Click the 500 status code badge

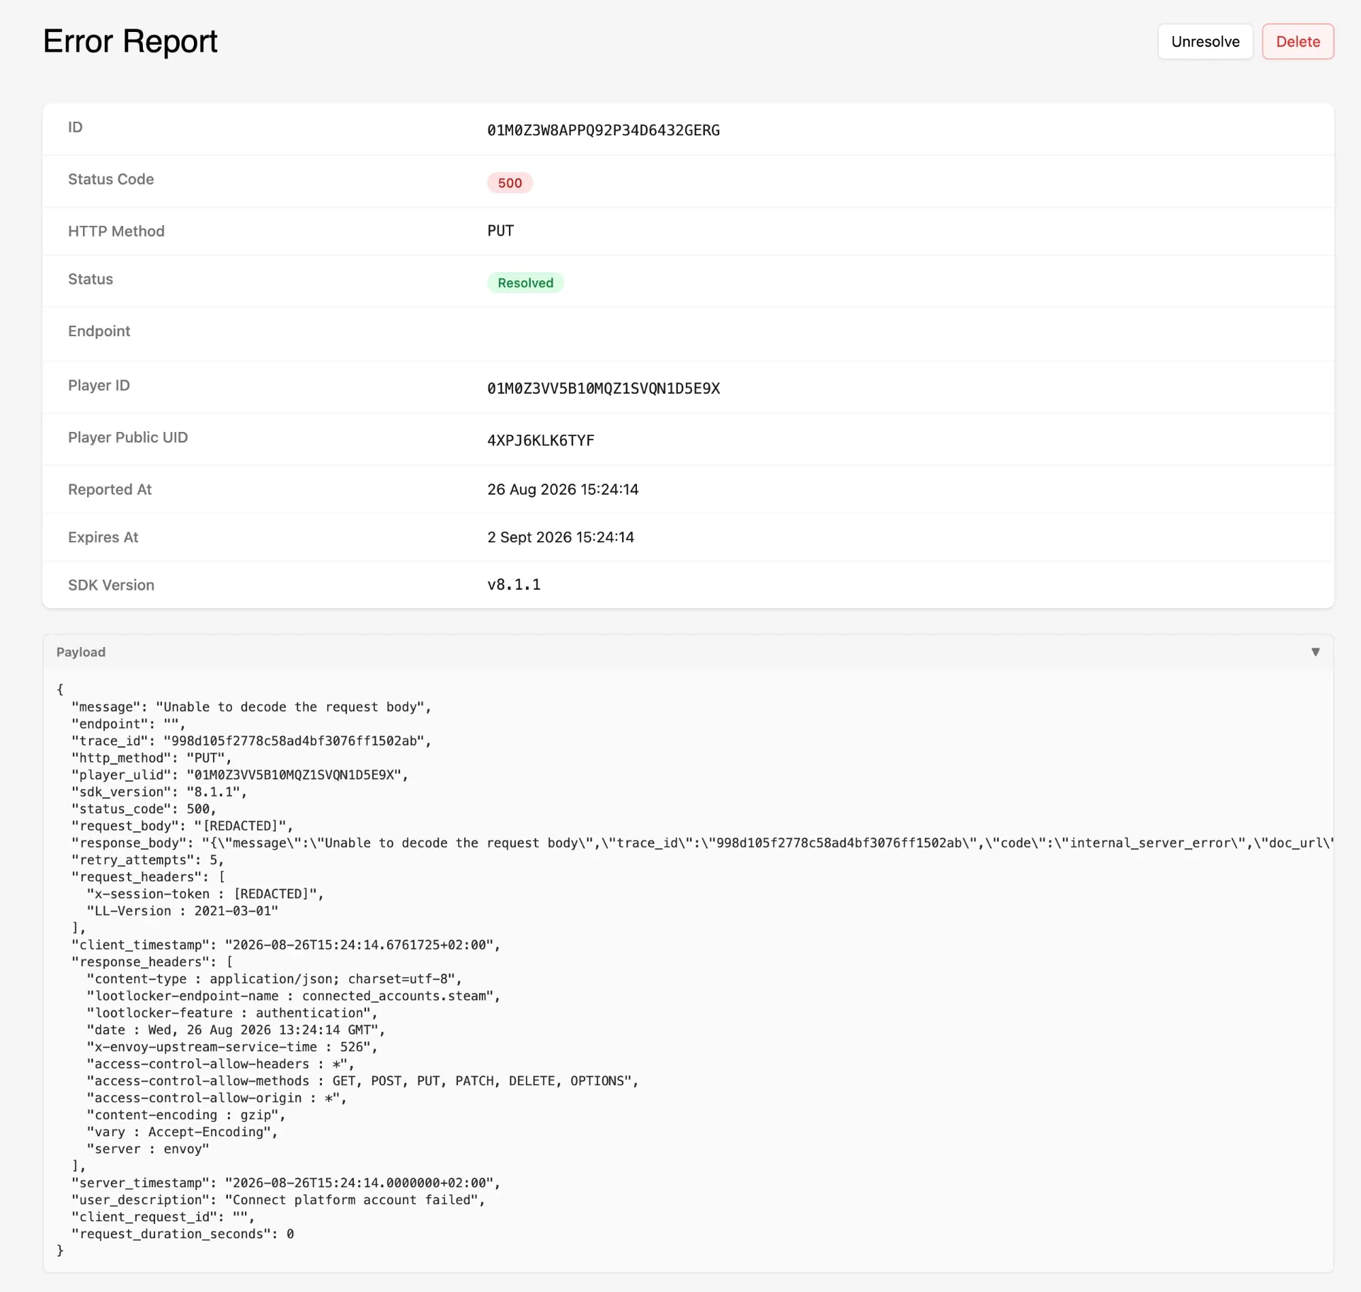510,182
